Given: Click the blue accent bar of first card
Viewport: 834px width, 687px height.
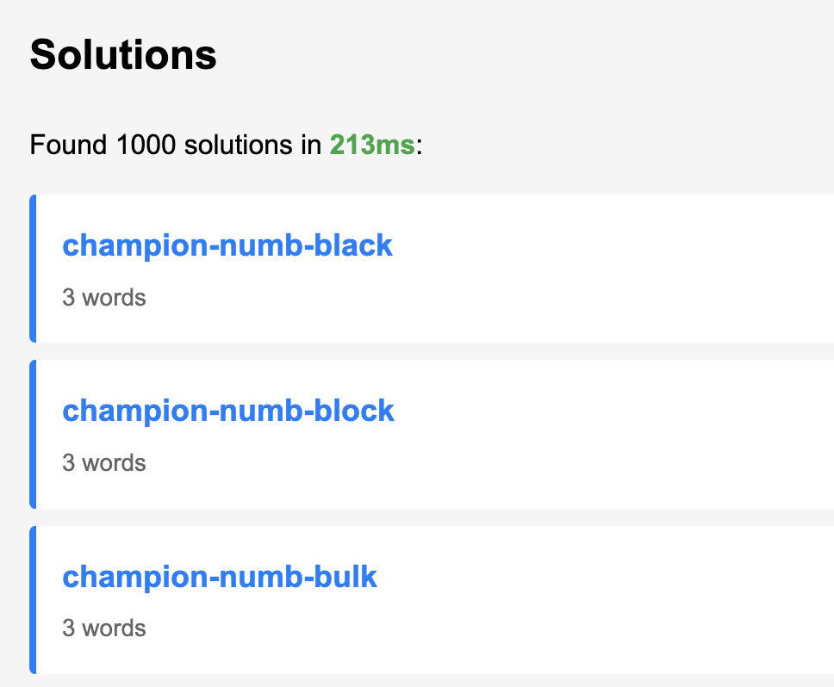Looking at the screenshot, I should click(33, 269).
